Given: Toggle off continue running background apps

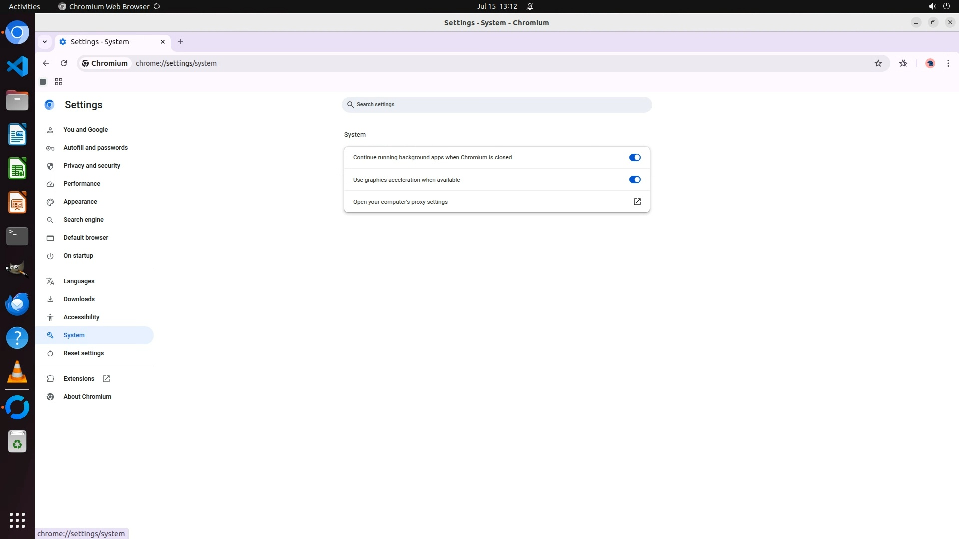Looking at the screenshot, I should 634,157.
